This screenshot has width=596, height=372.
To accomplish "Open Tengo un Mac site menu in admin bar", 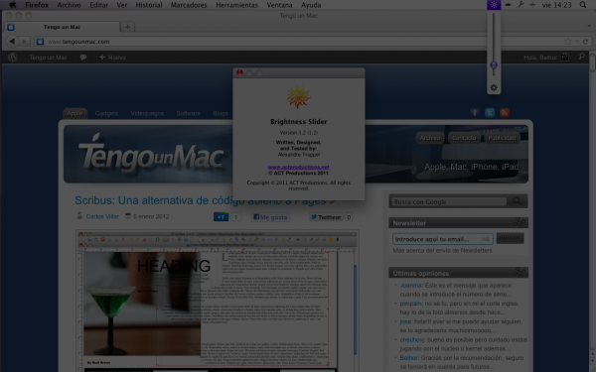I will (48, 58).
